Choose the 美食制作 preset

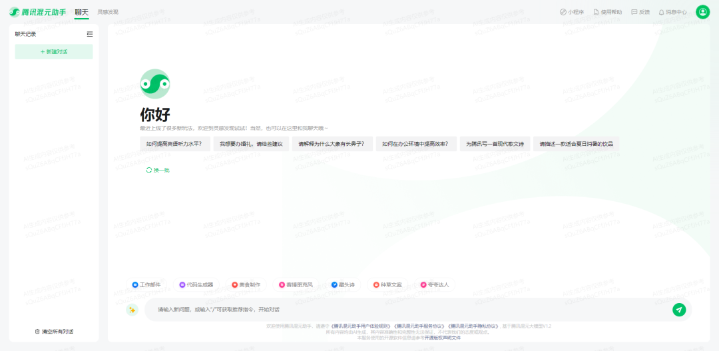[246, 284]
